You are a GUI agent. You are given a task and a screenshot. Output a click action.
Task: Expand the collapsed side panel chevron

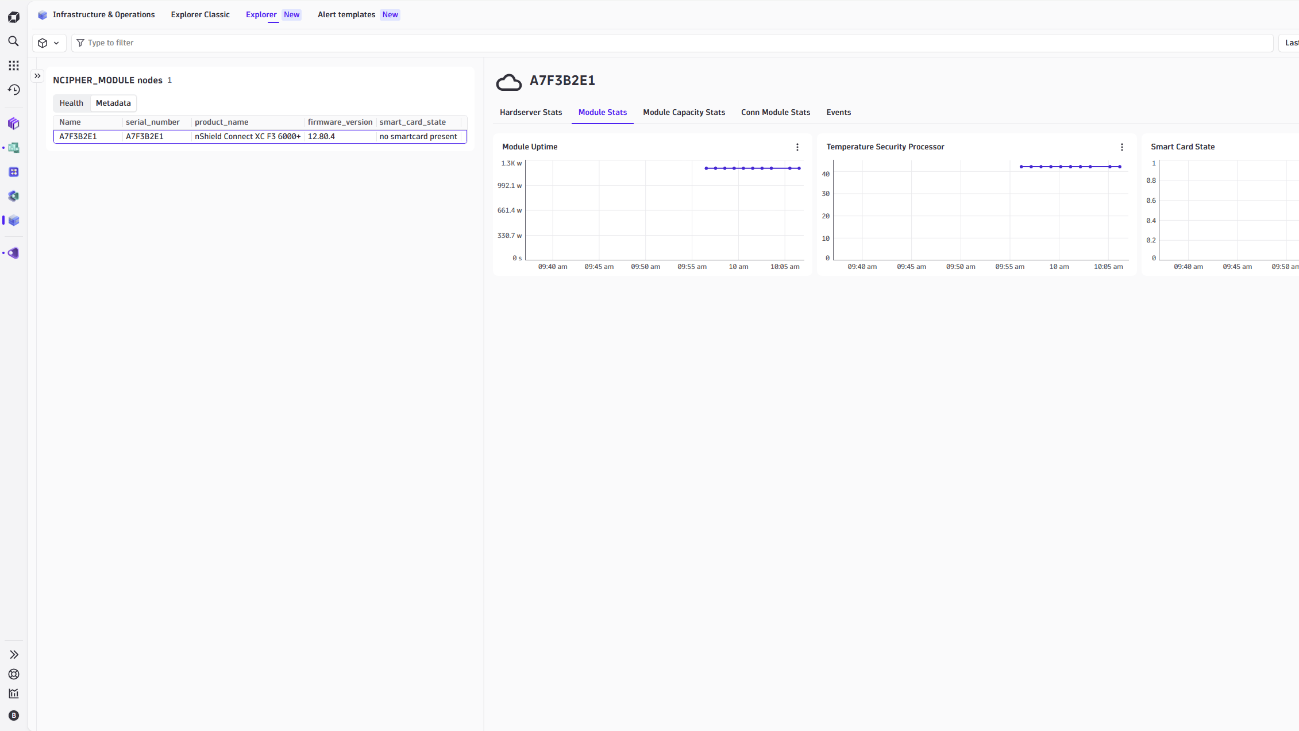37,76
